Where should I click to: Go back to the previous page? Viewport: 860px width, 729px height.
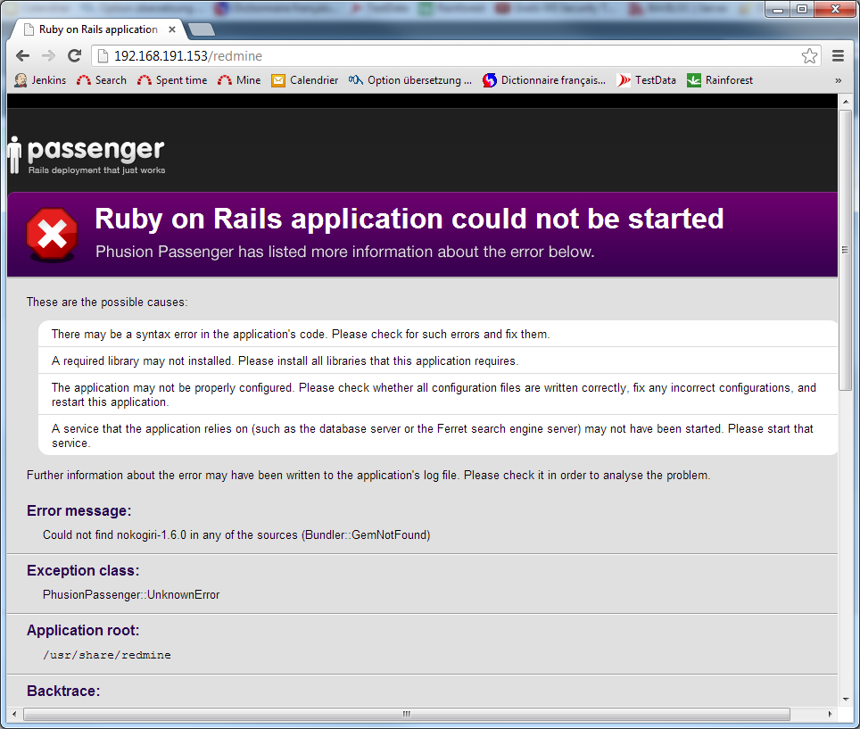22,56
